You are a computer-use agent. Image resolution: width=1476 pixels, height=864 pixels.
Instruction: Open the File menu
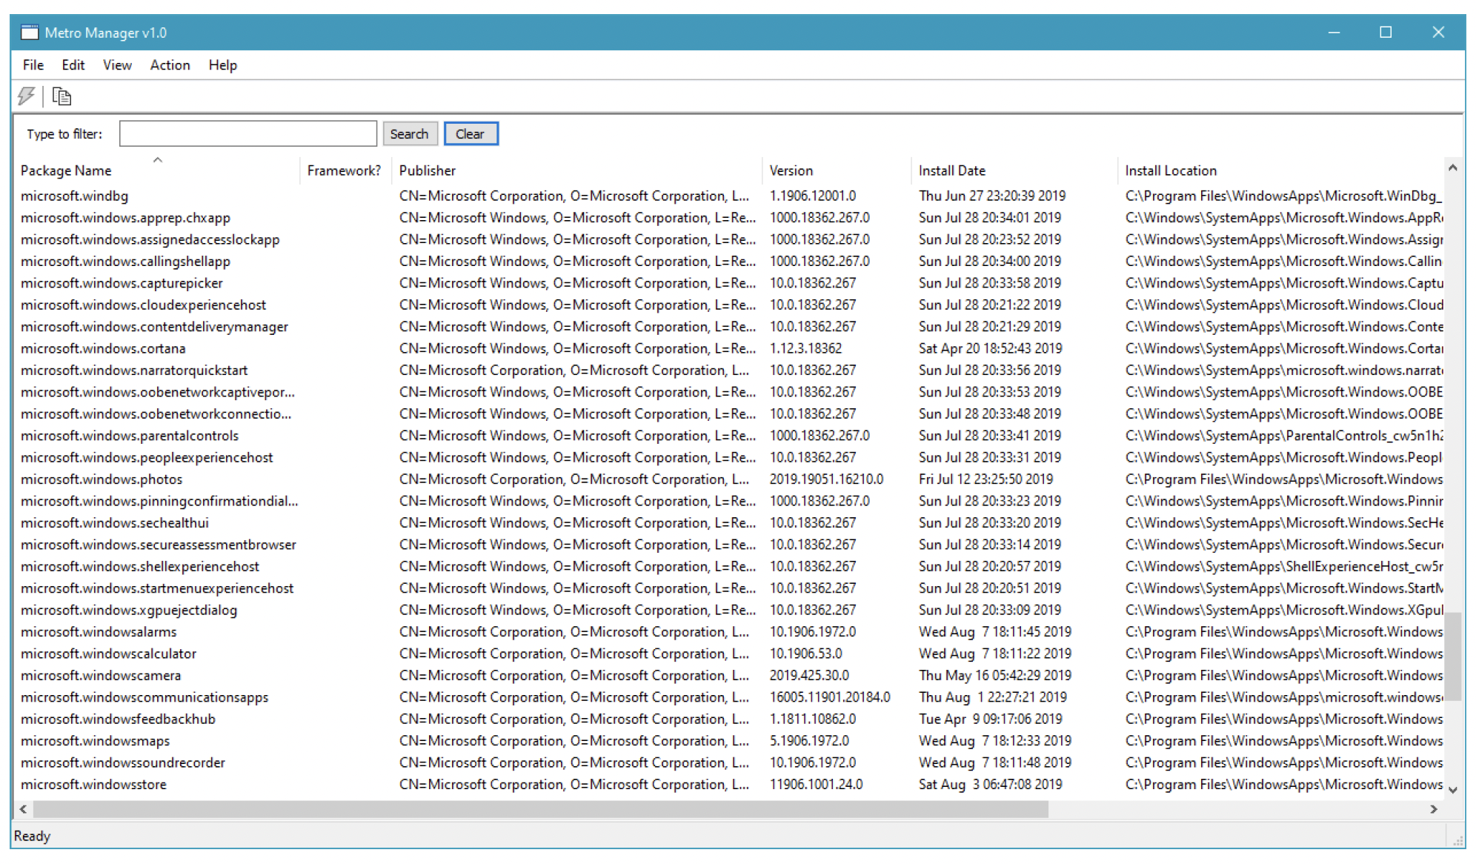[x=33, y=65]
